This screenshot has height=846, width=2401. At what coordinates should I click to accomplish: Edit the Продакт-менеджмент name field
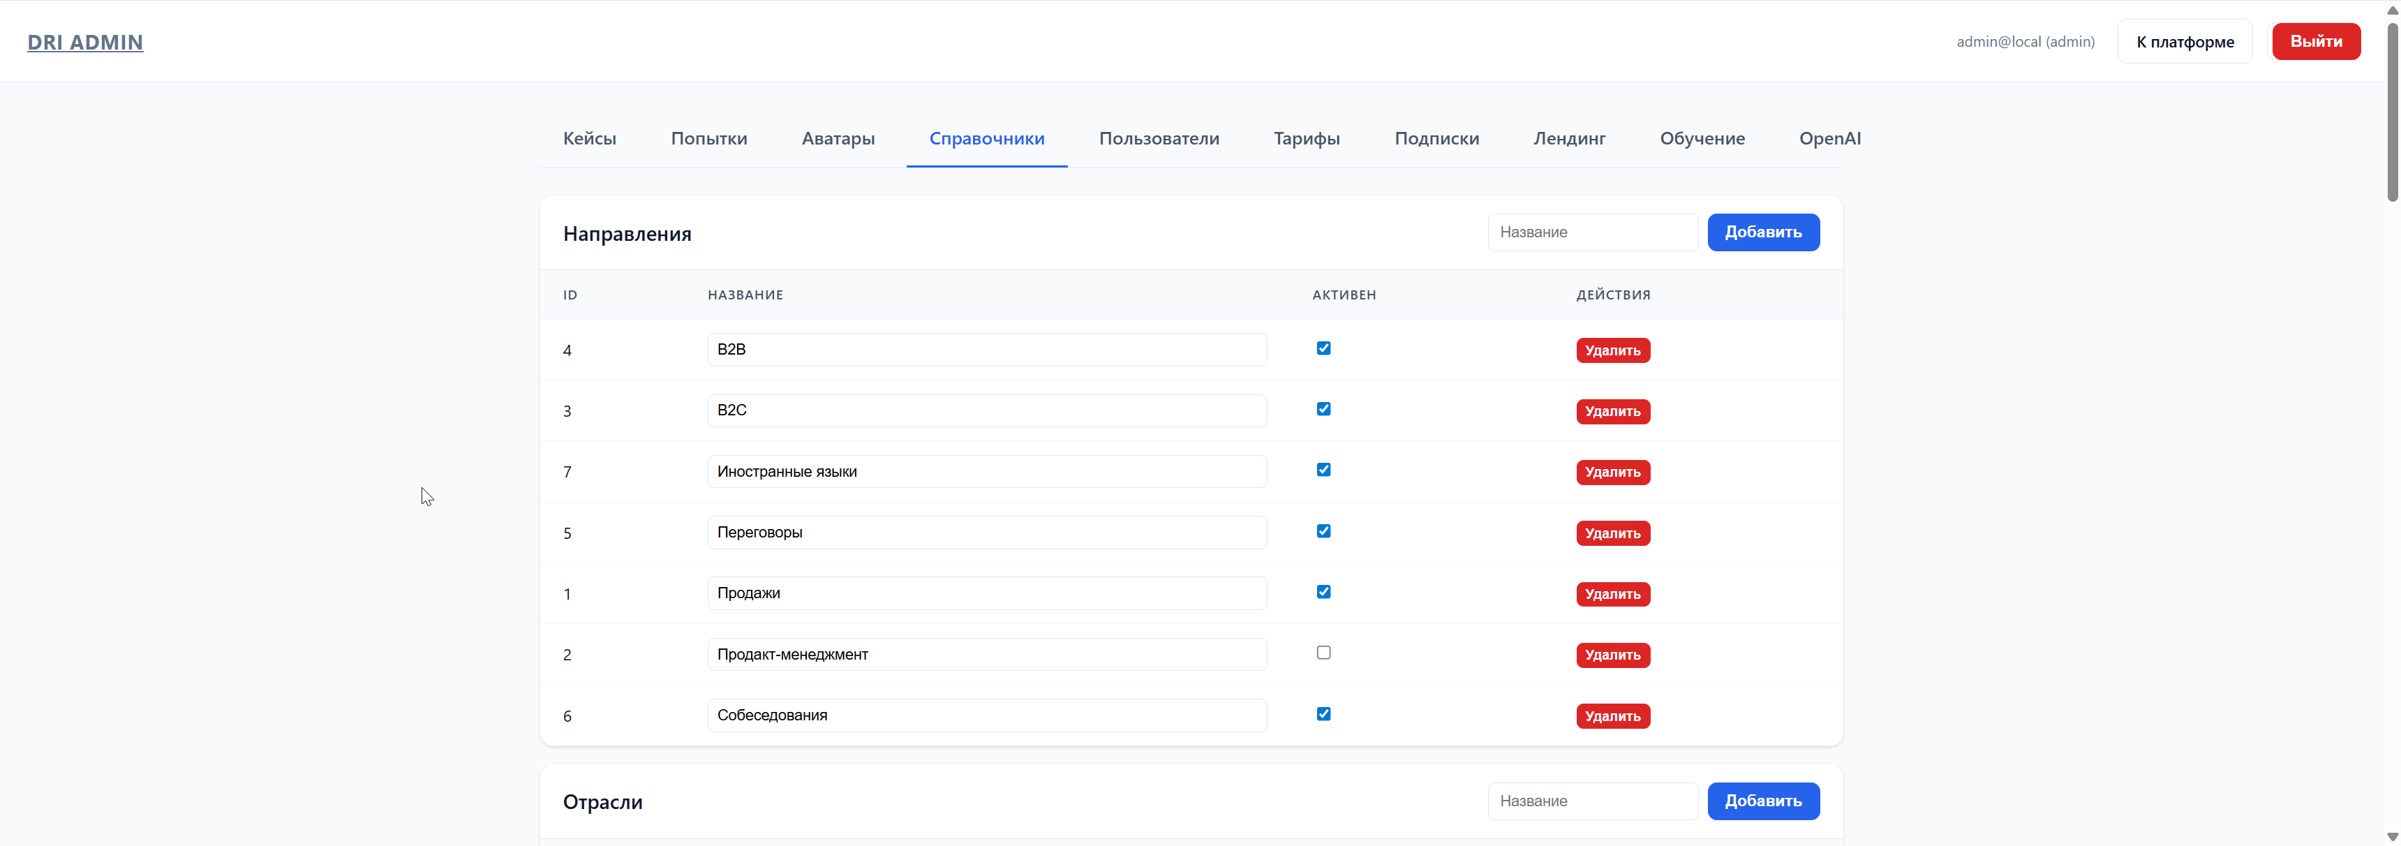tap(986, 654)
